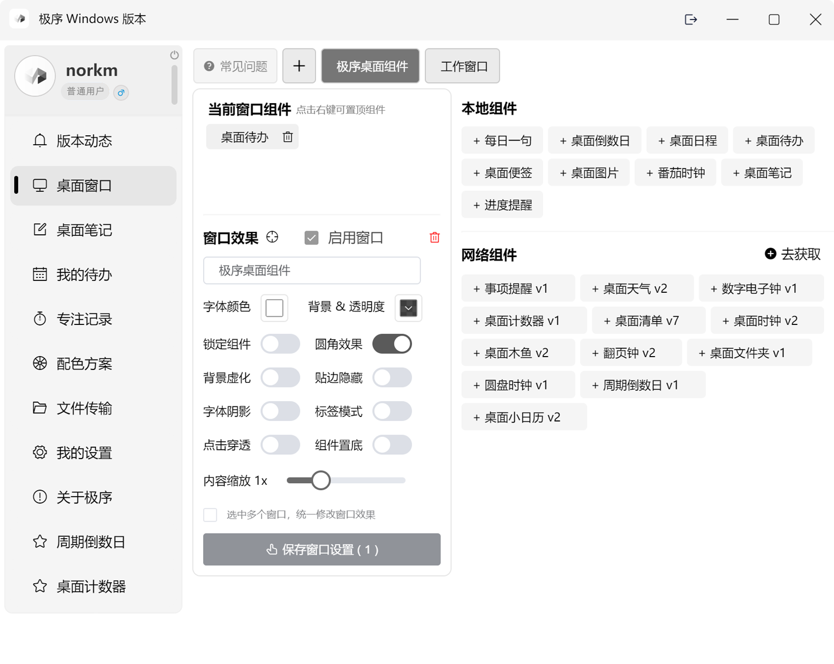
Task: Open the 常见问题 help button
Action: click(235, 66)
